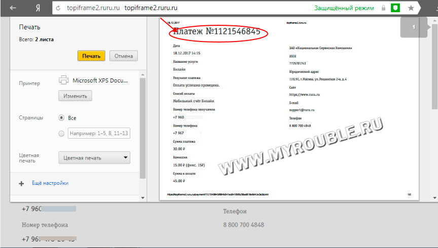
Task: Click the 8 800 700 4848 text on the background page
Action: coord(243,225)
